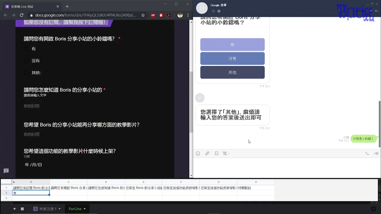Viewport: 381px width, 214px height.
Task: Click the 時間戳記 header cell in row 1
Action: pos(256,188)
